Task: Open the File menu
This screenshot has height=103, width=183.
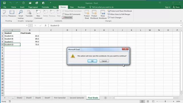Action: tap(5, 7)
